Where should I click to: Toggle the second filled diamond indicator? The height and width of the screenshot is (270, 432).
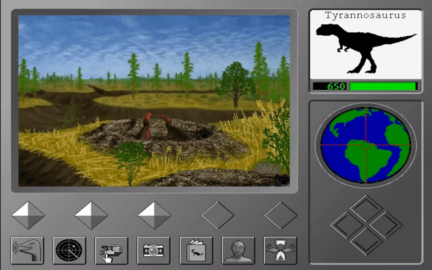point(91,215)
